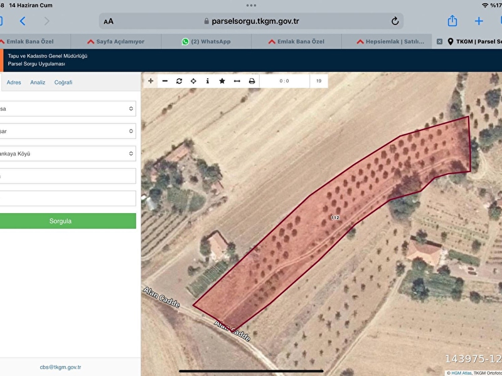Open the Safari share sheet icon
502x376 pixels.
pyautogui.click(x=452, y=21)
